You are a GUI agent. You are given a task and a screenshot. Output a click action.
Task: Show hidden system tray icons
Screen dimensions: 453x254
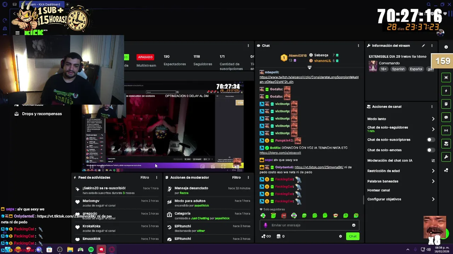coord(408,249)
